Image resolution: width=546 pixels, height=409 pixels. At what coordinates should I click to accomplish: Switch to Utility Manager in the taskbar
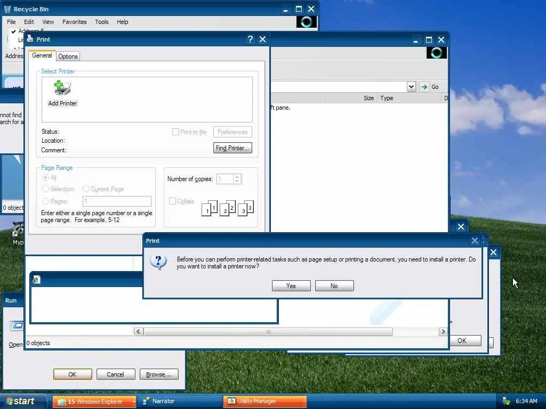(264, 402)
